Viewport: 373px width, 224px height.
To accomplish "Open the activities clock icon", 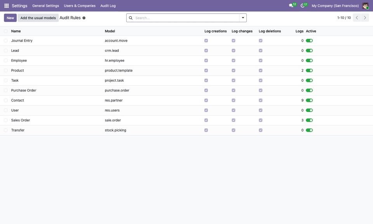I will [303, 5].
